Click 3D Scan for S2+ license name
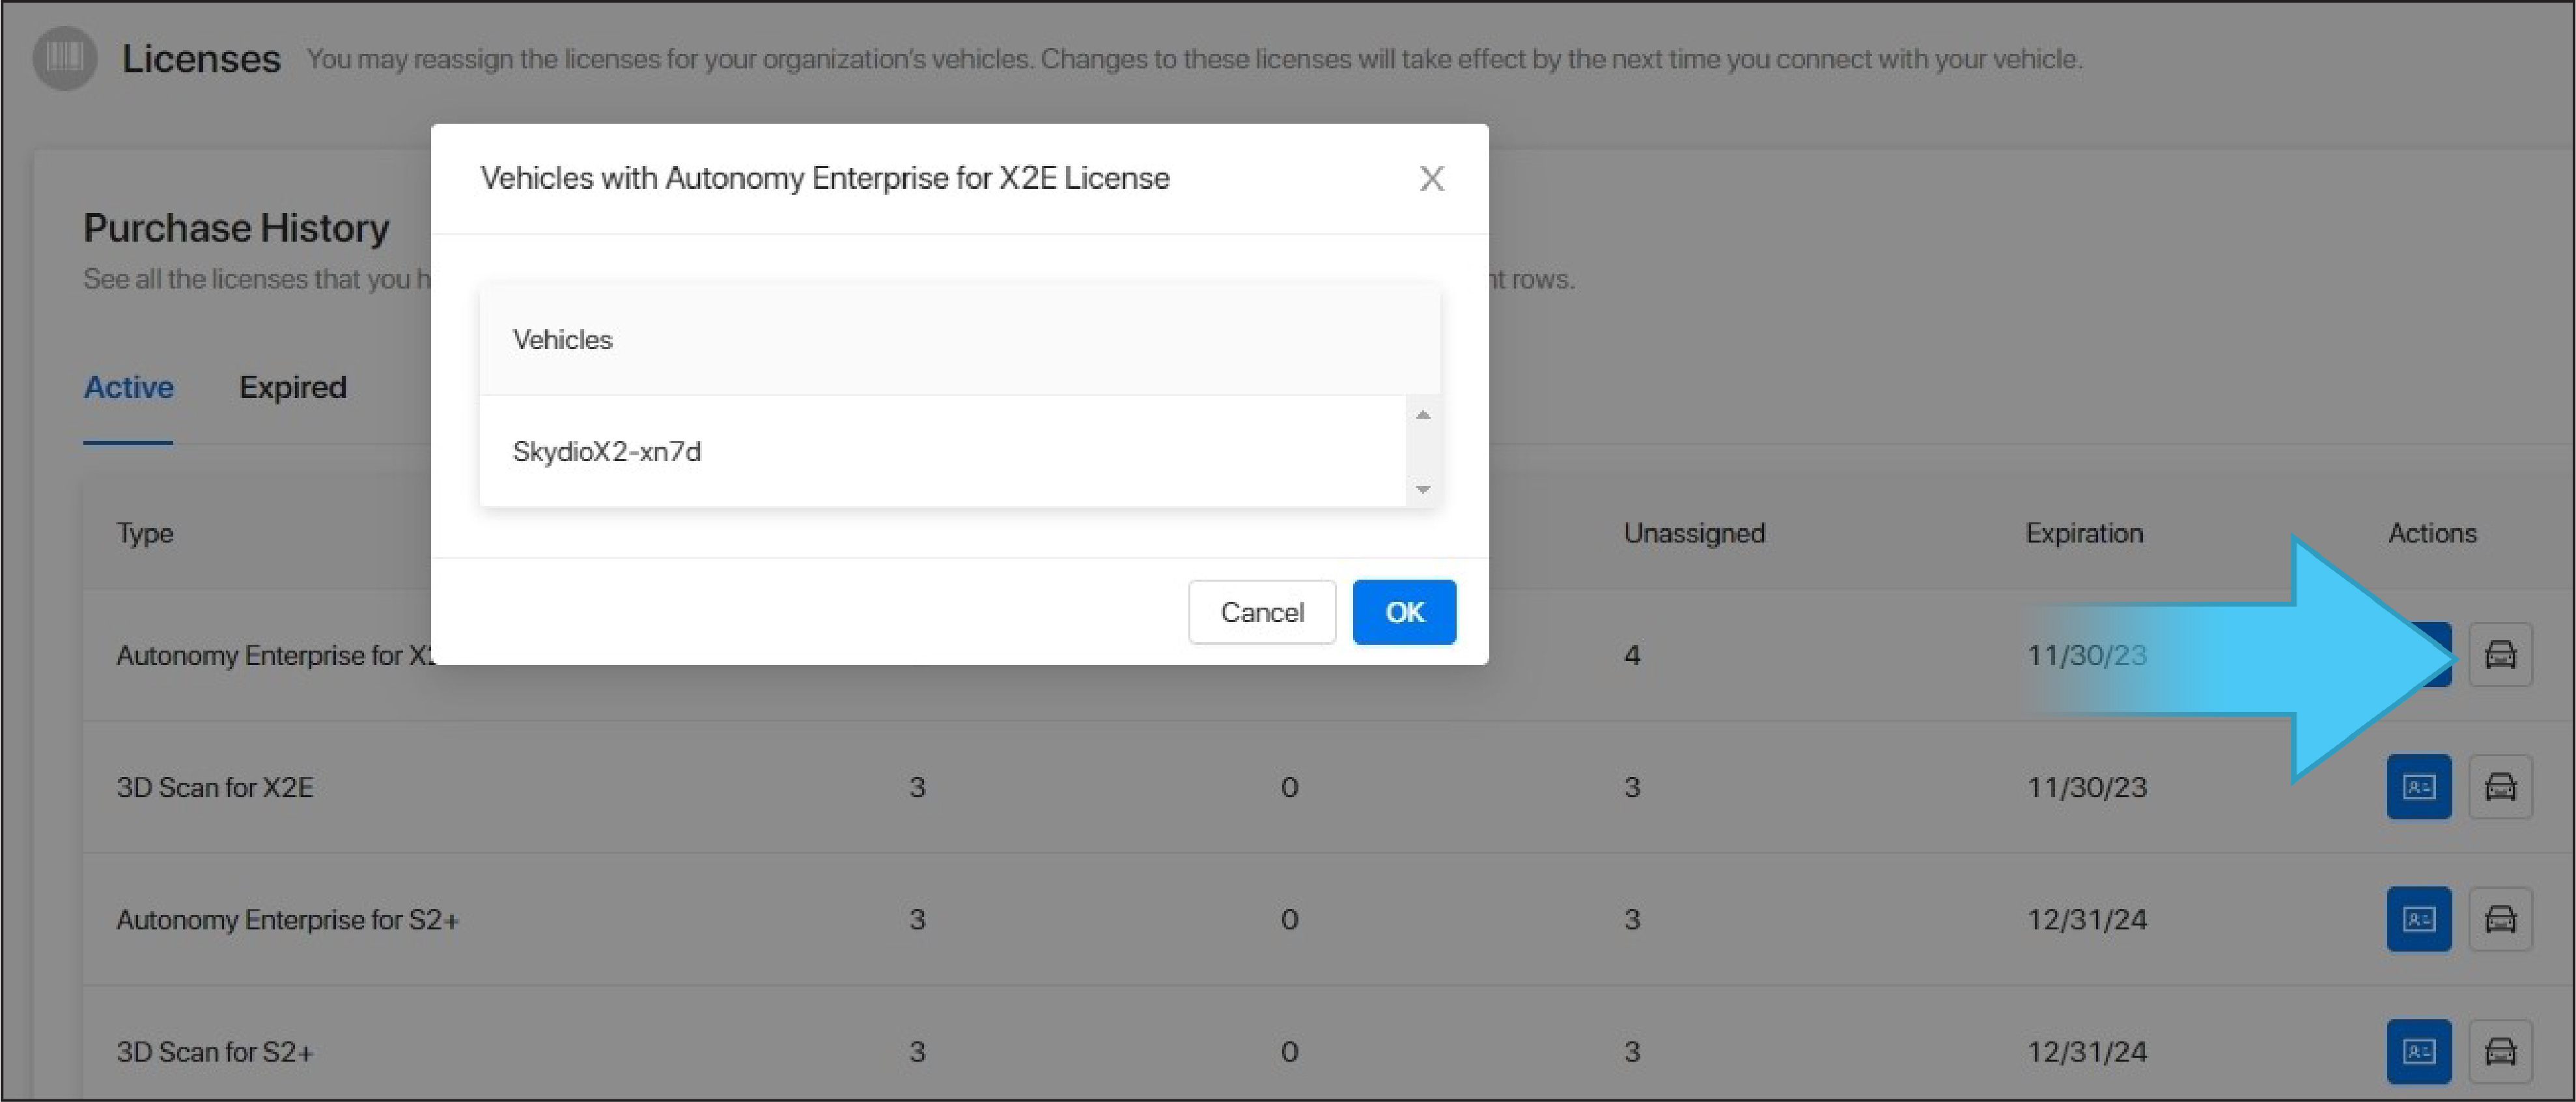Screen dimensions: 2576x1102 (x=215, y=1052)
